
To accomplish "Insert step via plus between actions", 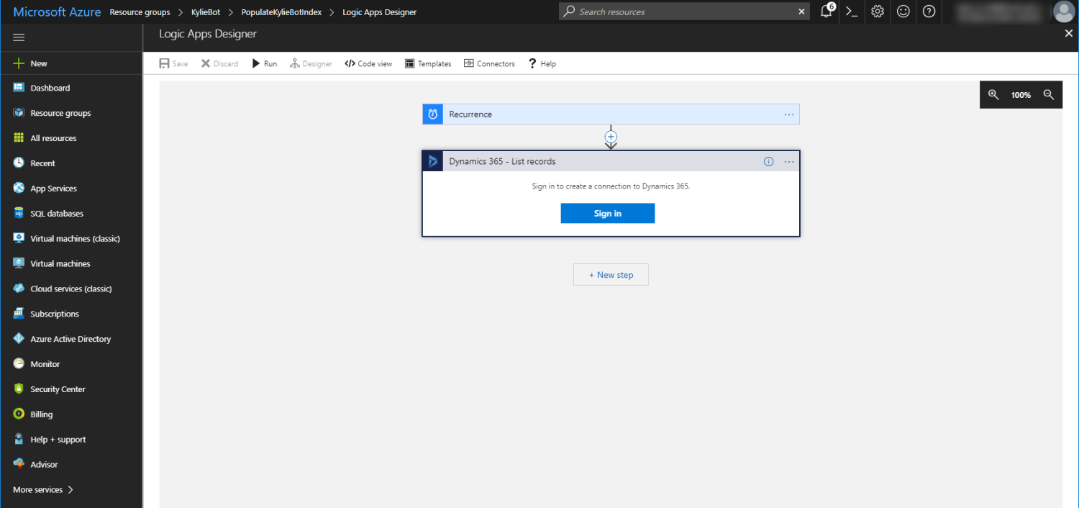I will (611, 136).
